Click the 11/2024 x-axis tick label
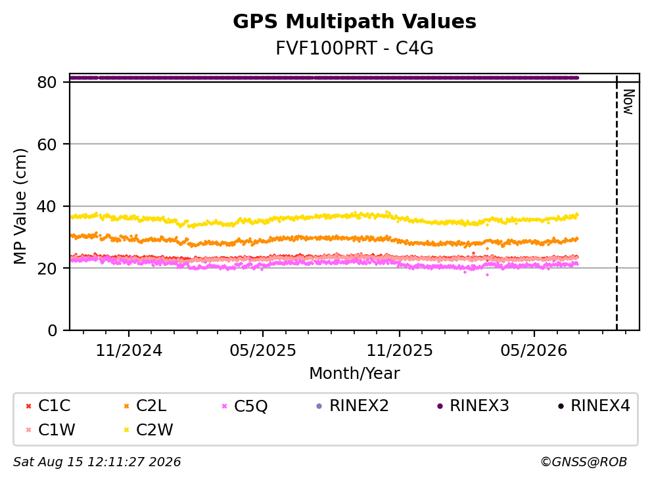 (129, 351)
